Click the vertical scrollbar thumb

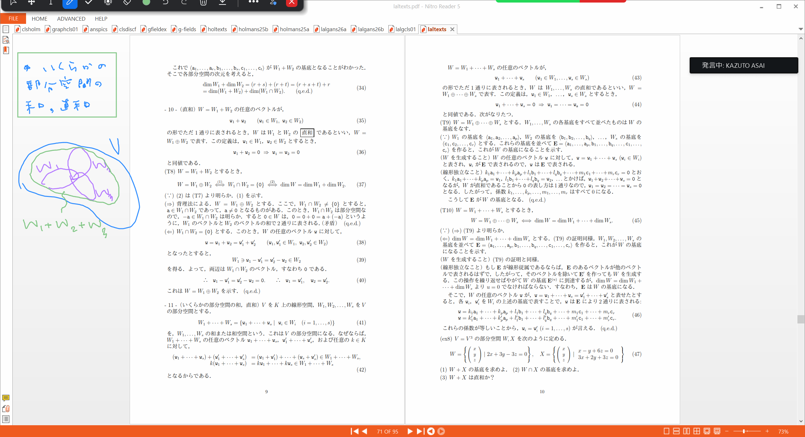801,319
